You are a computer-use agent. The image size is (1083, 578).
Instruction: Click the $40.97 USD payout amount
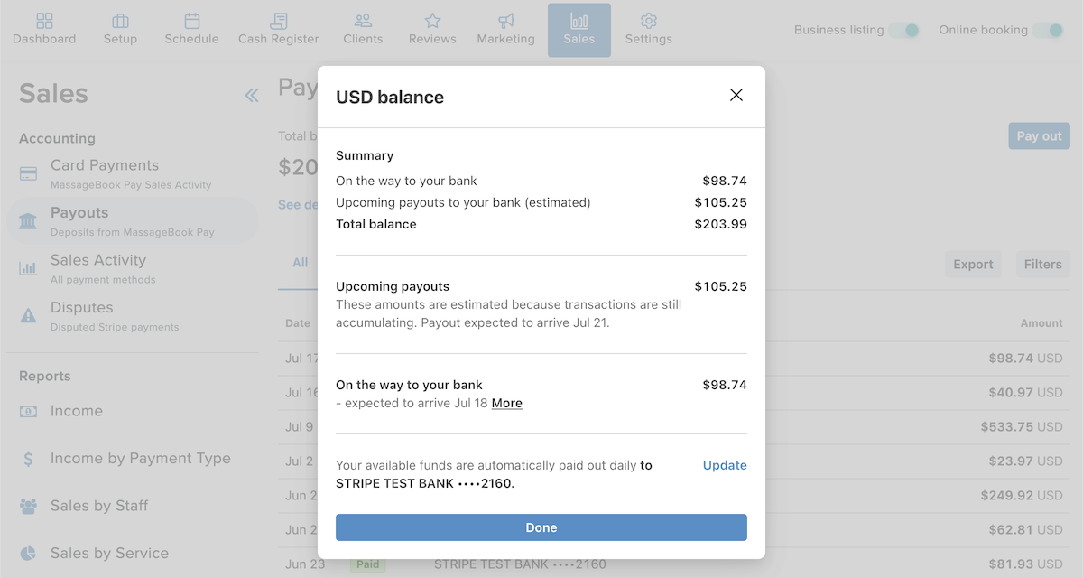tap(1025, 393)
